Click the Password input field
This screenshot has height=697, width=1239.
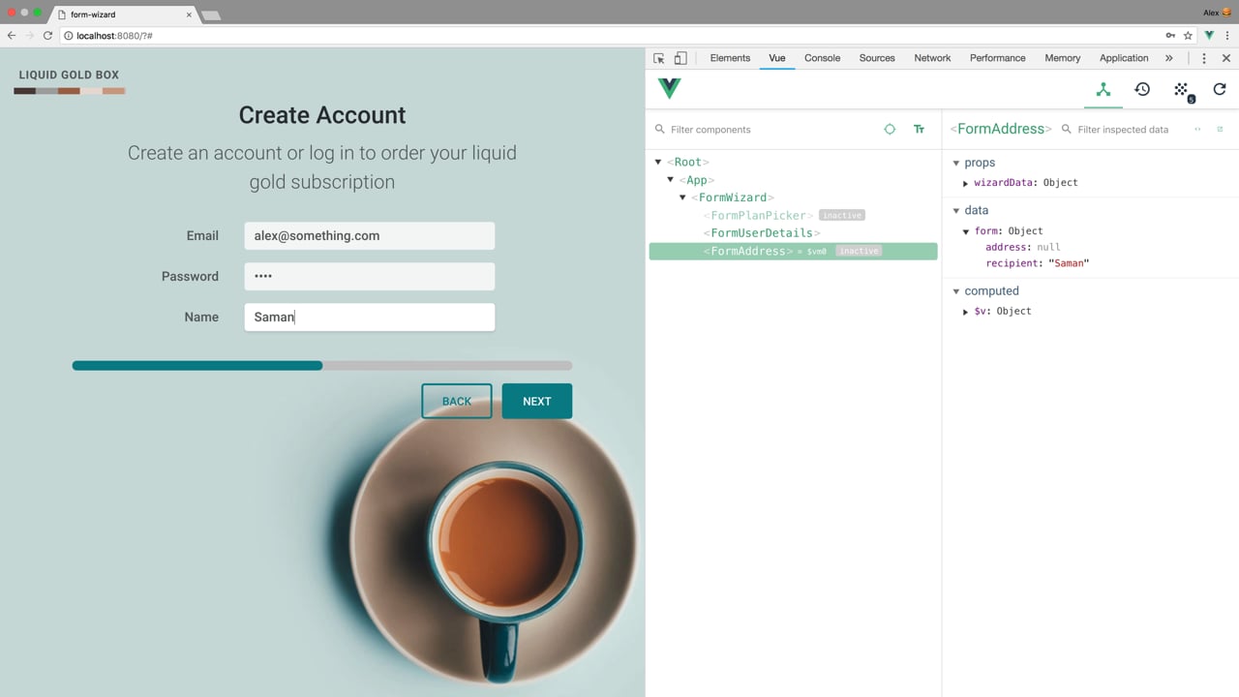pyautogui.click(x=370, y=277)
